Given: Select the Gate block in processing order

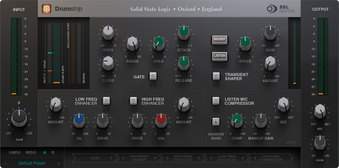Looking at the screenshot, I should 95,158.
